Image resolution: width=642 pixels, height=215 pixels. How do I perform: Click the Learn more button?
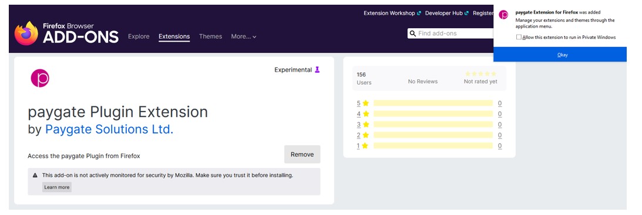pyautogui.click(x=57, y=187)
